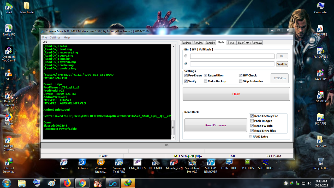Screen dimensions: 334x188
Task: Enable the Skip Preloader checkbox
Action: pos(241,81)
